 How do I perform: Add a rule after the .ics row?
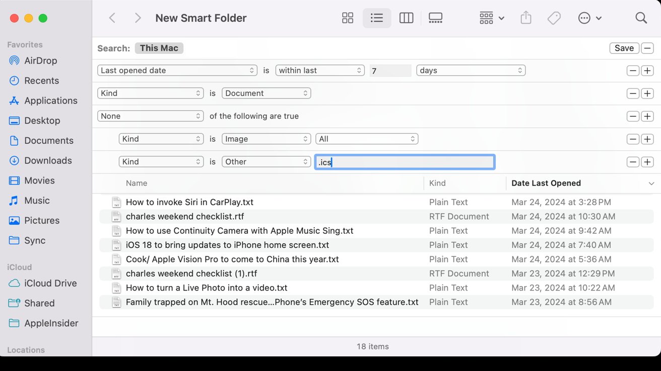(647, 162)
